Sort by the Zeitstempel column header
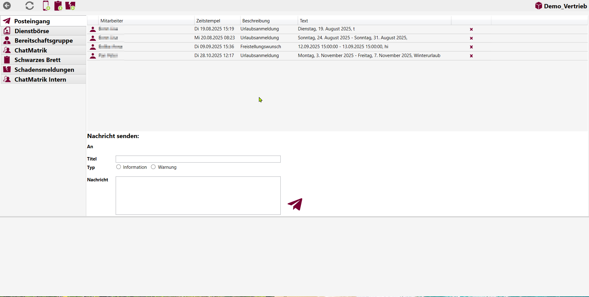Image resolution: width=589 pixels, height=297 pixels. tap(208, 21)
